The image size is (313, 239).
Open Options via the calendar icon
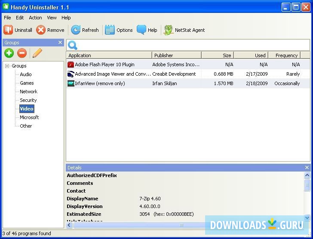coord(110,30)
